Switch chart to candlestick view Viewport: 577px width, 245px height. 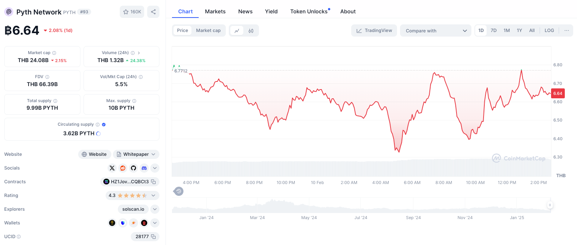click(251, 30)
